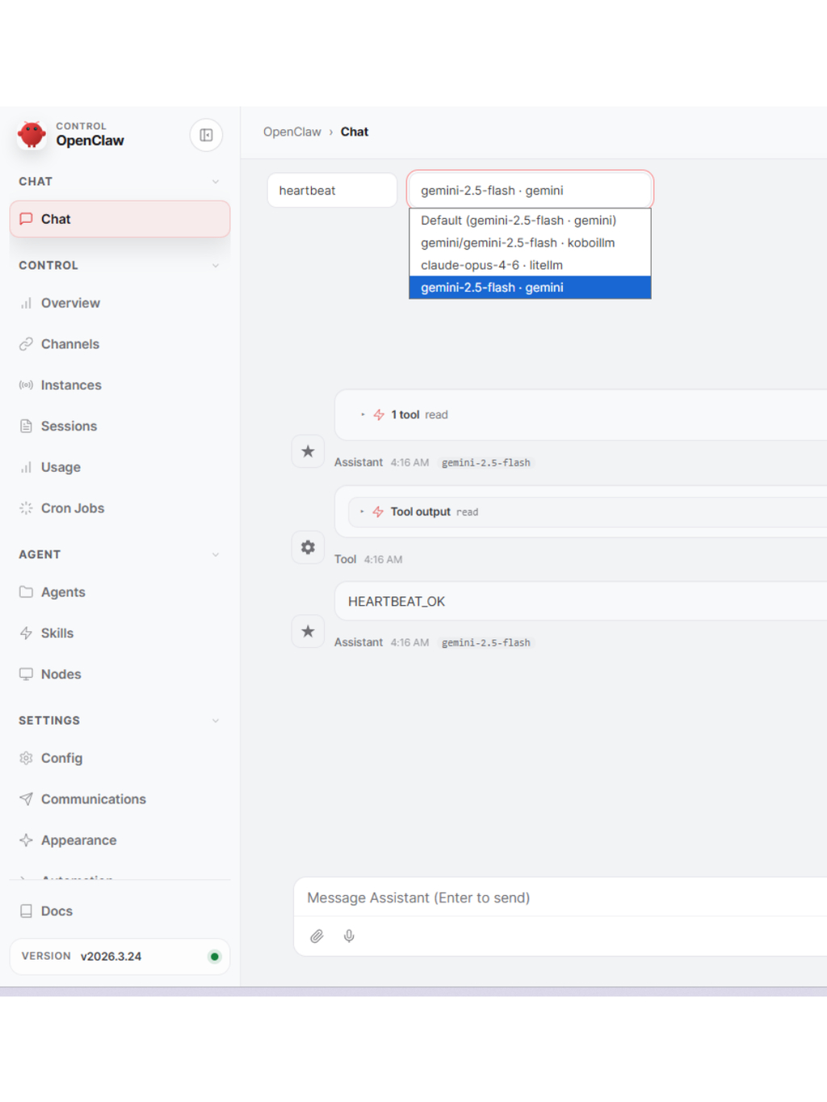This screenshot has width=827, height=1102.
Task: Click the Instances broadcast icon
Action: point(26,385)
